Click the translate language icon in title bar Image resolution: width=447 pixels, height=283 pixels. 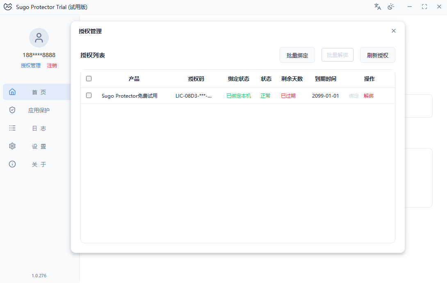point(378,7)
